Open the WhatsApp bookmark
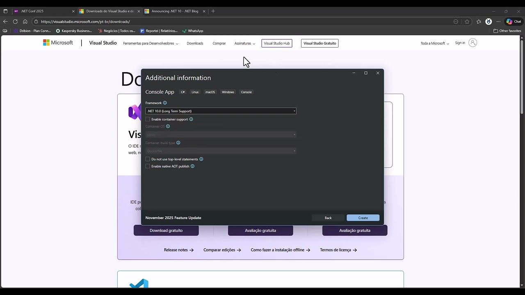525x295 pixels. (x=193, y=31)
